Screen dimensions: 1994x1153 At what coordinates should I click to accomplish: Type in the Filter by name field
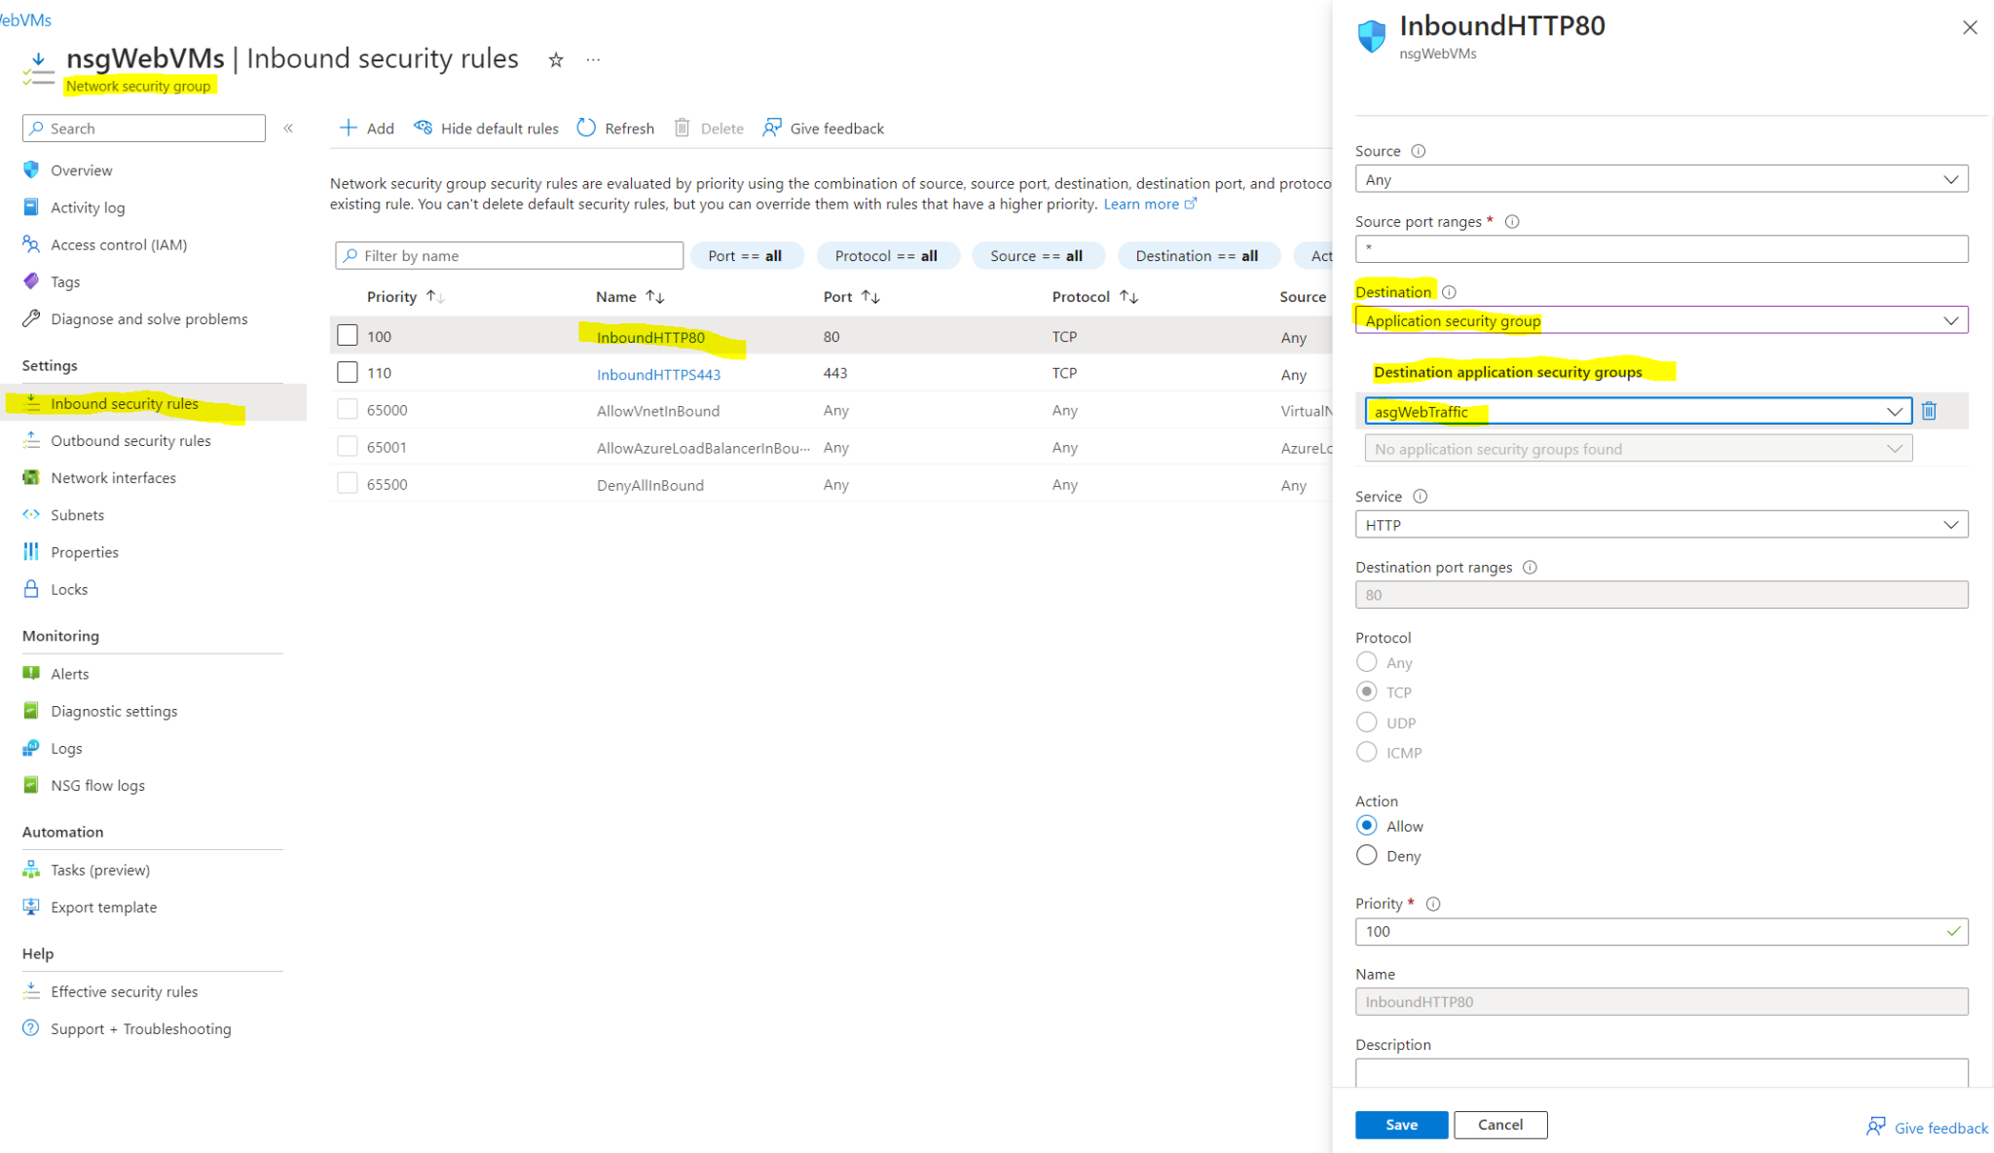click(508, 255)
